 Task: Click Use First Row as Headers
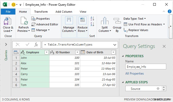(144, 24)
